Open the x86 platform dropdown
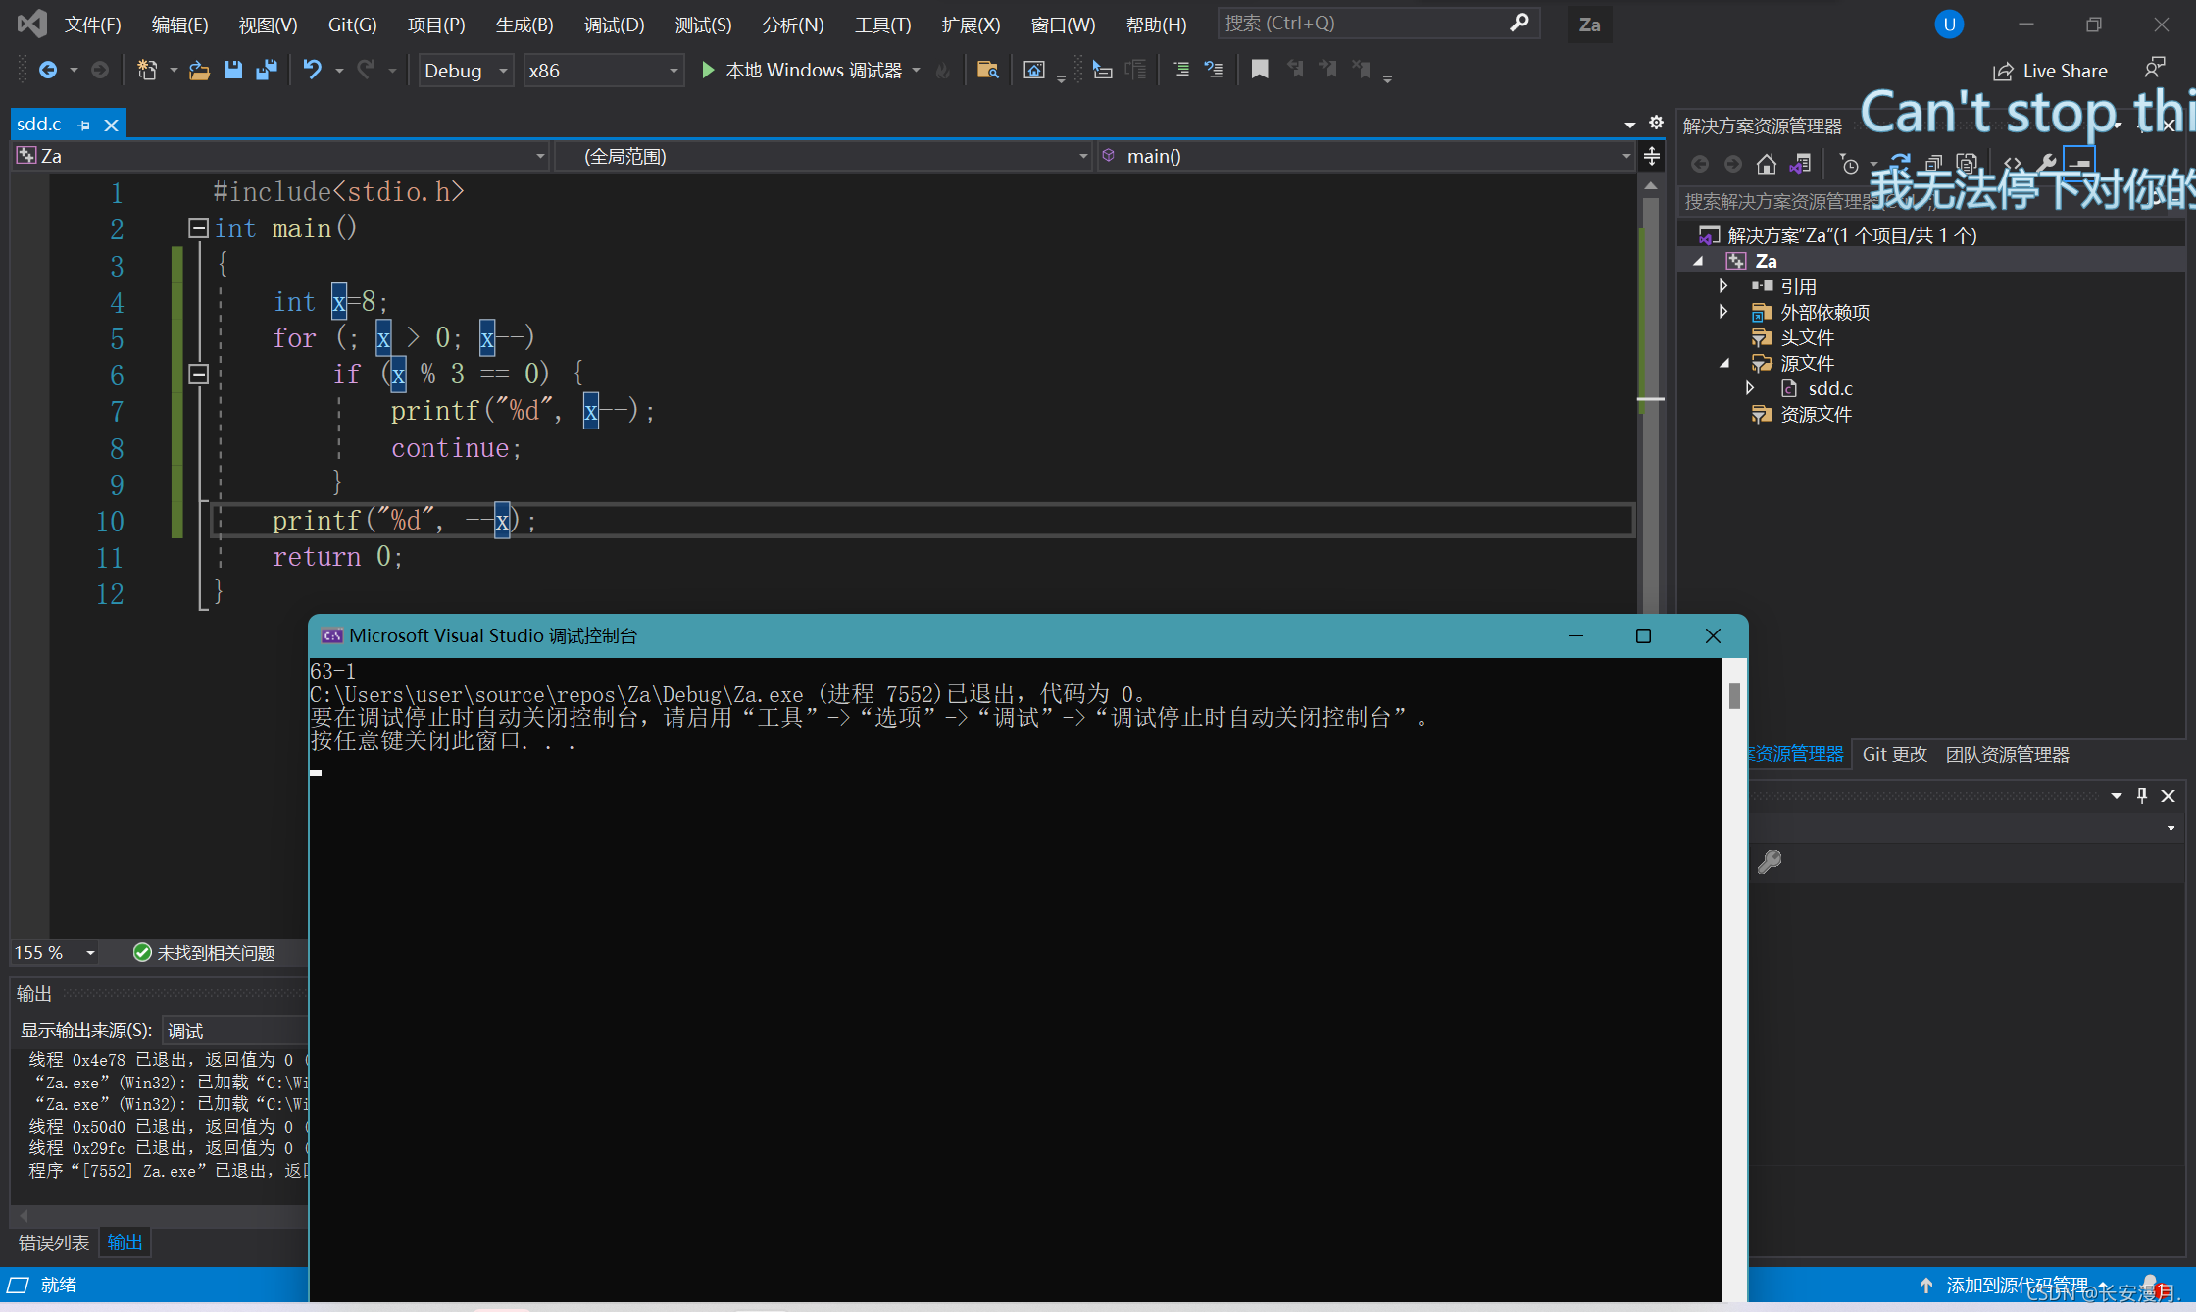Image resolution: width=2196 pixels, height=1312 pixels. click(603, 71)
